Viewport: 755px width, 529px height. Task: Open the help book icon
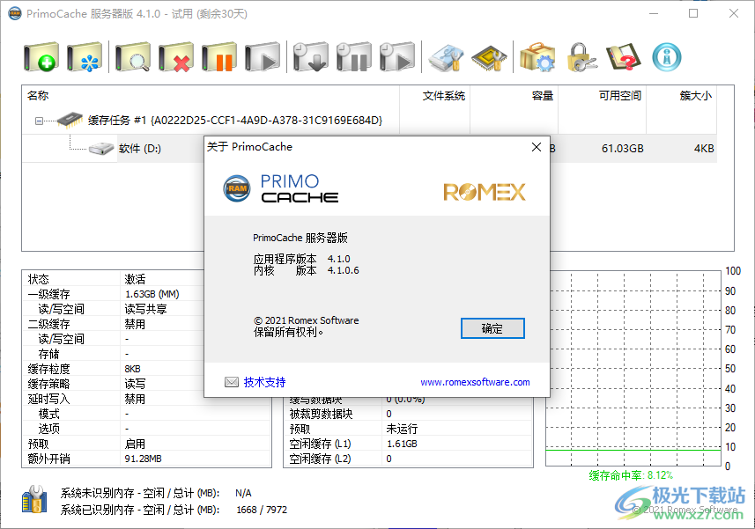pyautogui.click(x=624, y=57)
